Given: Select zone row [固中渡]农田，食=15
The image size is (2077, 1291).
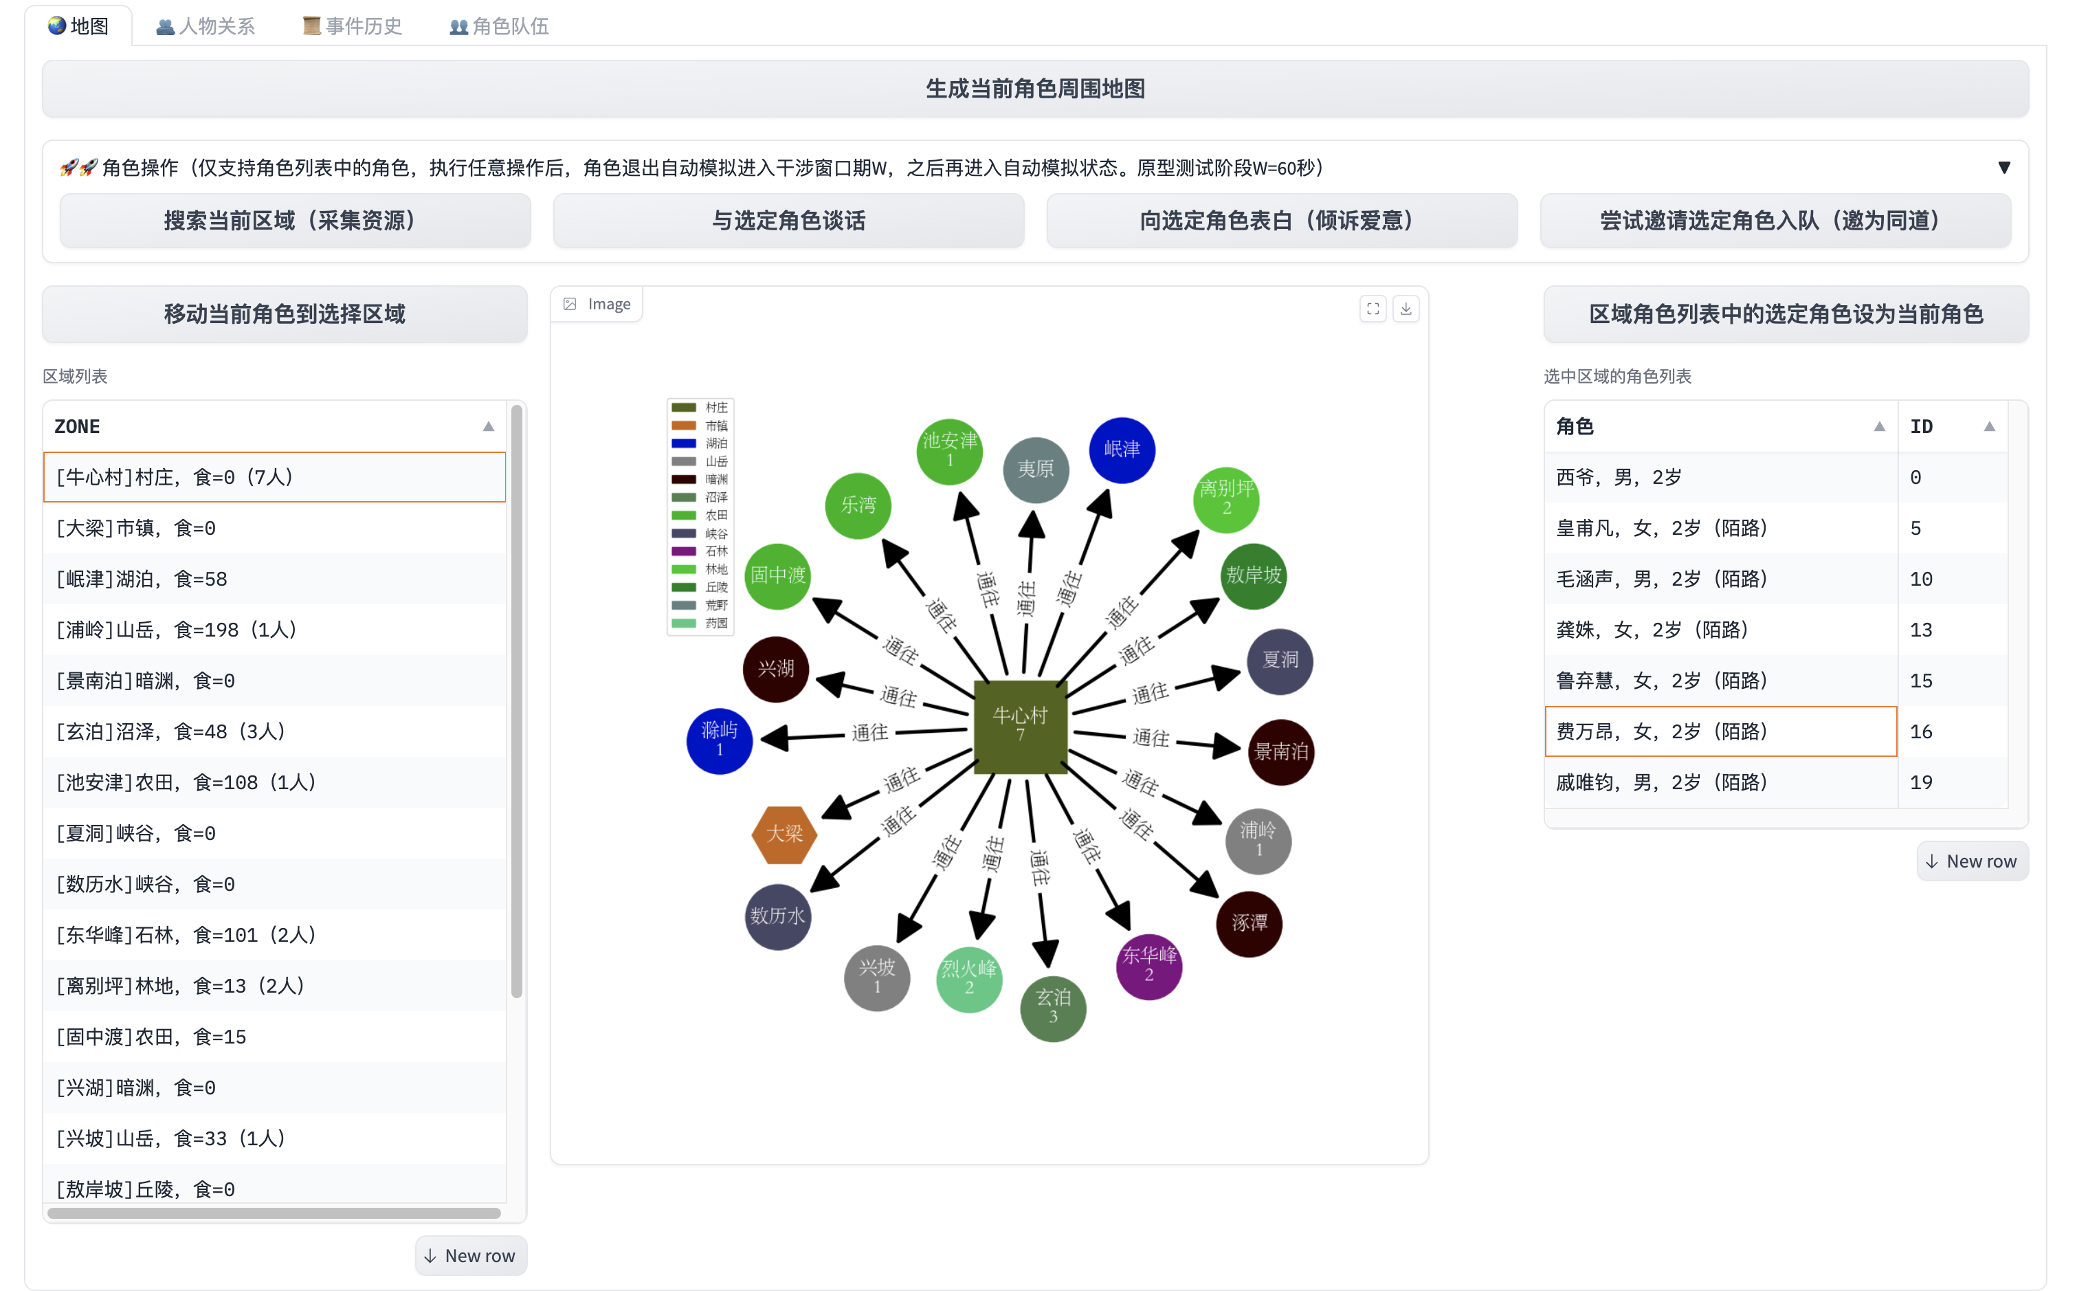Looking at the screenshot, I should coord(274,1037).
